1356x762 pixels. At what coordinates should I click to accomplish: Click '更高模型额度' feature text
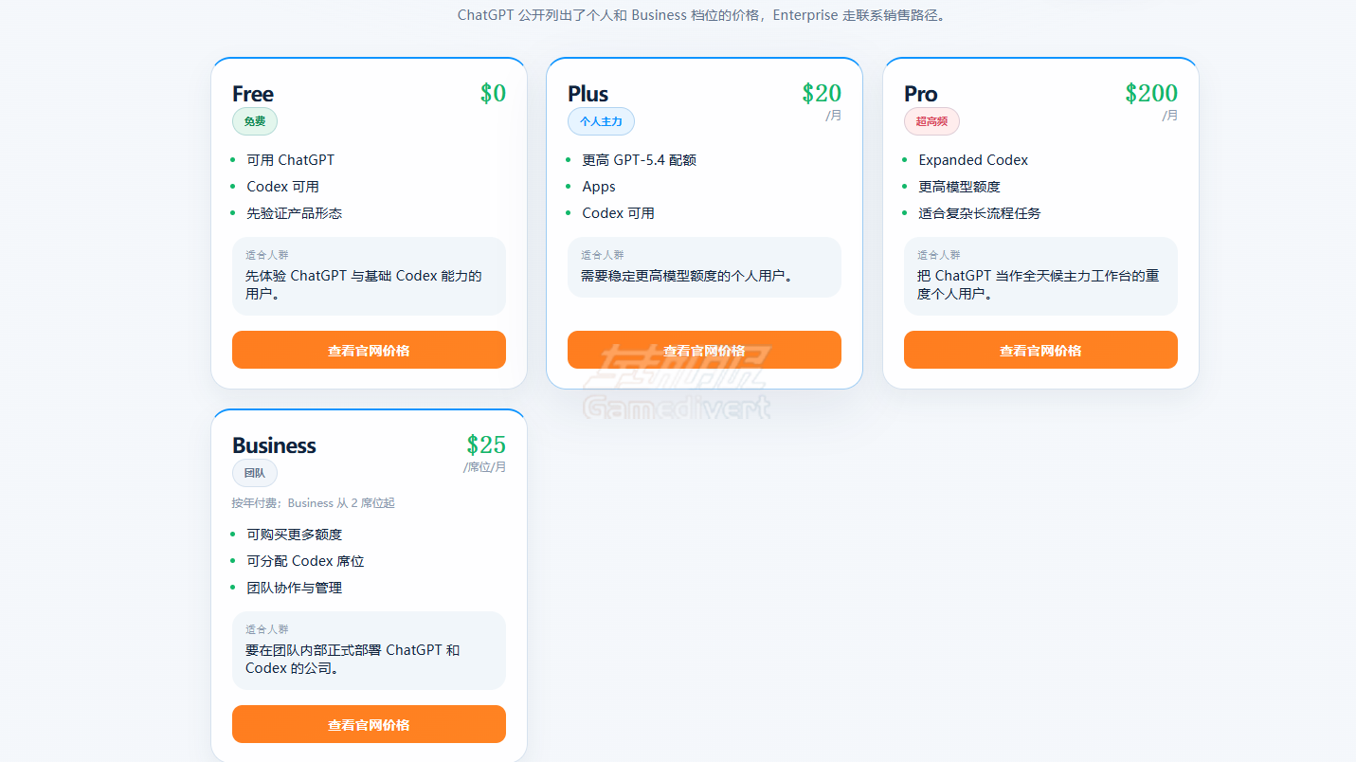point(960,187)
